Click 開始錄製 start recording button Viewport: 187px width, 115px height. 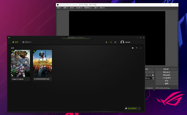[166, 75]
